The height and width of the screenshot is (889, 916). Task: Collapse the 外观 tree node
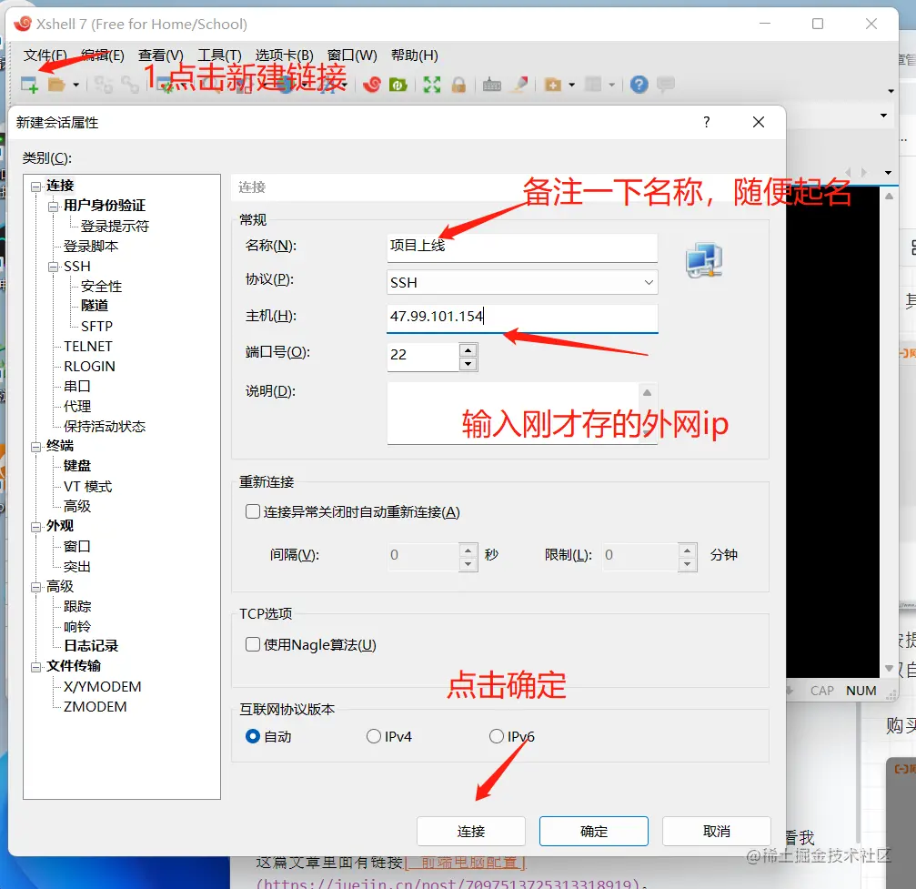[x=36, y=527]
